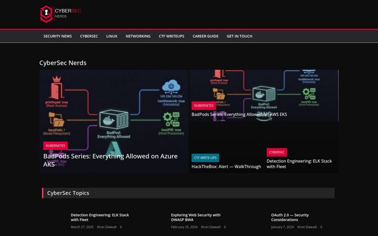The image size is (378, 236).
Task: Click the CTF Write-Ups category tag
Action: click(205, 158)
